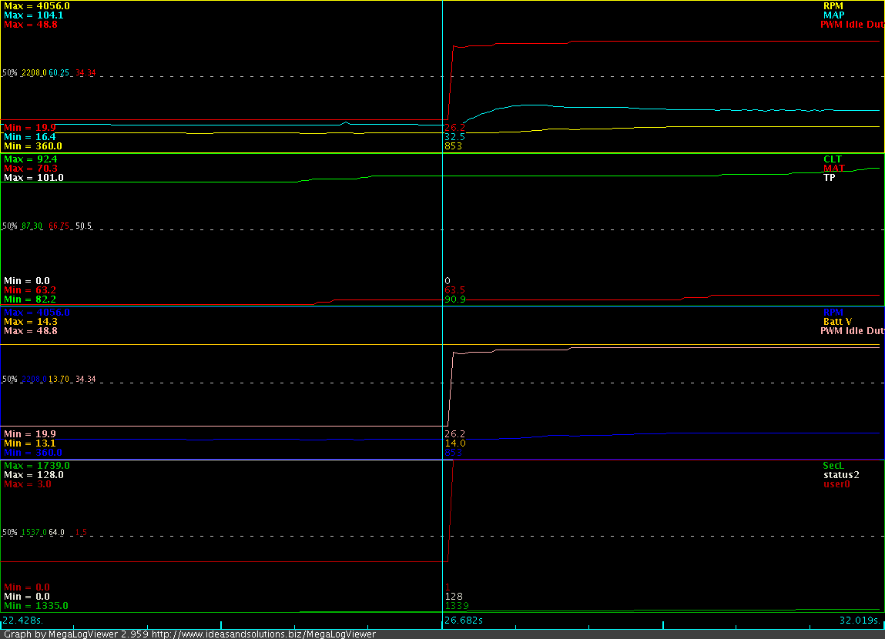This screenshot has width=885, height=639.
Task: Select the green SecL legend label
Action: (833, 466)
